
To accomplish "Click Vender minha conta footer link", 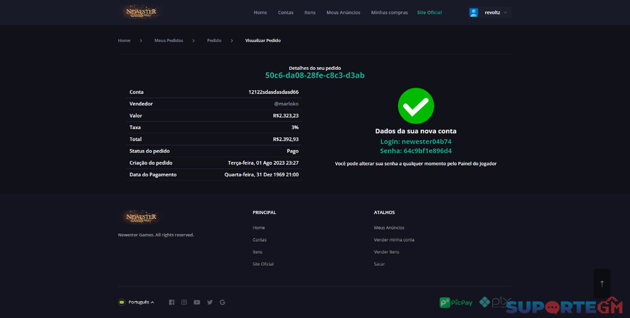I will coord(394,240).
